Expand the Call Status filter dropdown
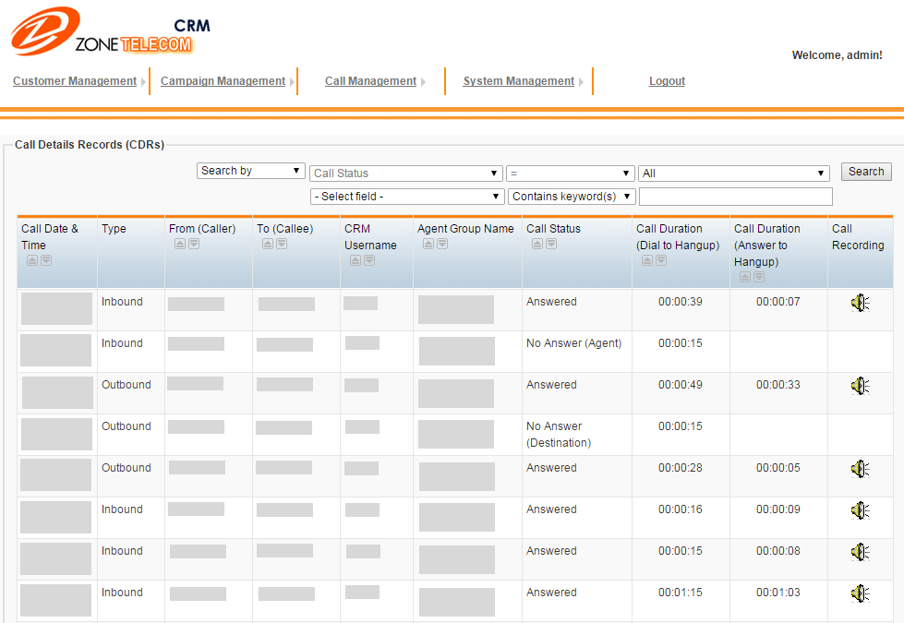Image resolution: width=904 pixels, height=623 pixels. tap(406, 174)
